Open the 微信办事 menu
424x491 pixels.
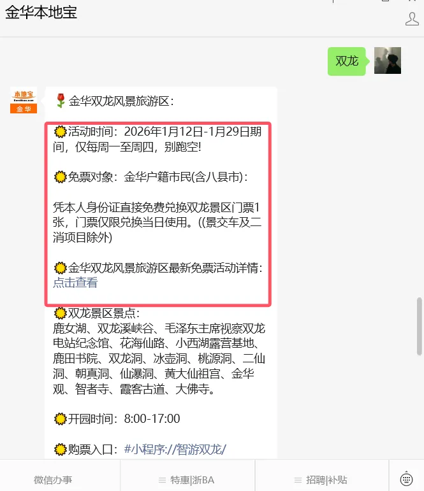click(53, 480)
